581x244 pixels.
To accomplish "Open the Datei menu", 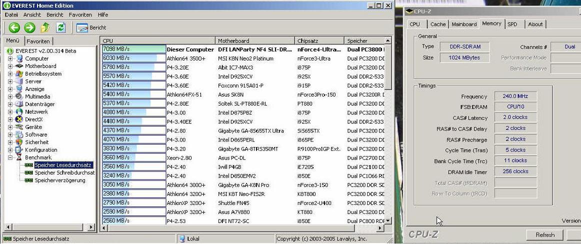I will point(11,15).
